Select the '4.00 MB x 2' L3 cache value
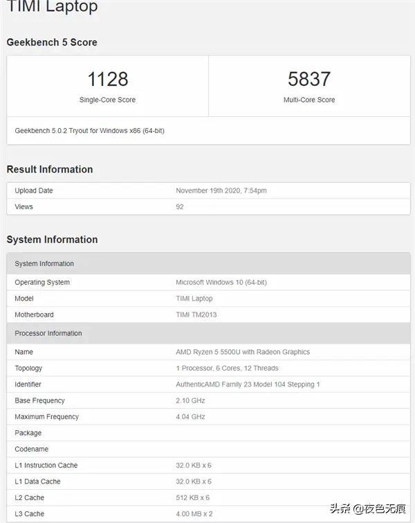This screenshot has height=523, width=415. (x=194, y=514)
